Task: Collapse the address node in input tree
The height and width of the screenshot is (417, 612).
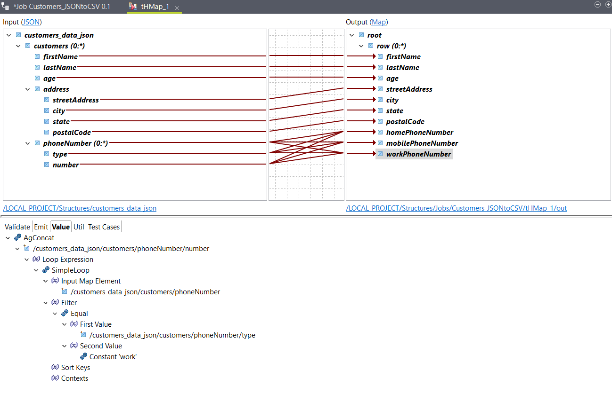Action: point(28,89)
